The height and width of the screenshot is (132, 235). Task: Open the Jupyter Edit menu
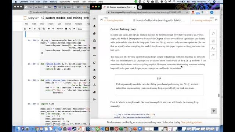(34, 24)
